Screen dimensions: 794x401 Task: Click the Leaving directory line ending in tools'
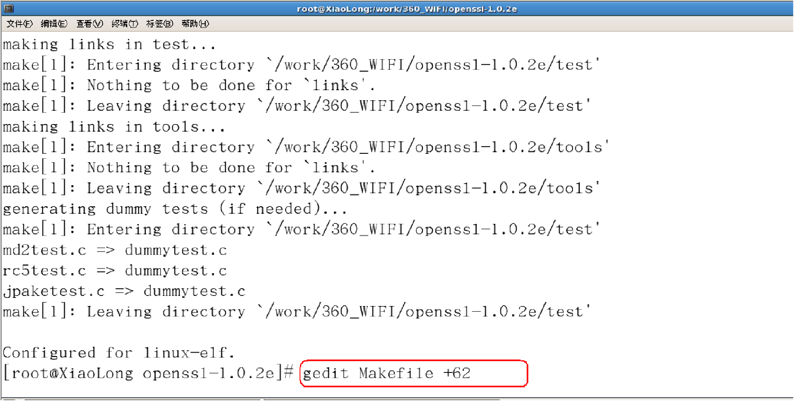(x=301, y=188)
